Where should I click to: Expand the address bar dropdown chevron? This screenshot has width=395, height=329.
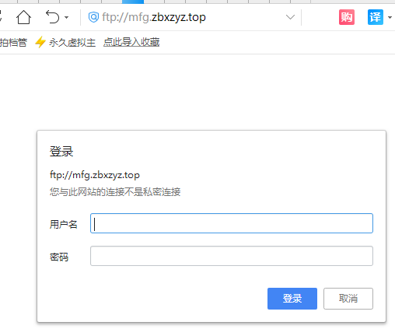(x=290, y=17)
